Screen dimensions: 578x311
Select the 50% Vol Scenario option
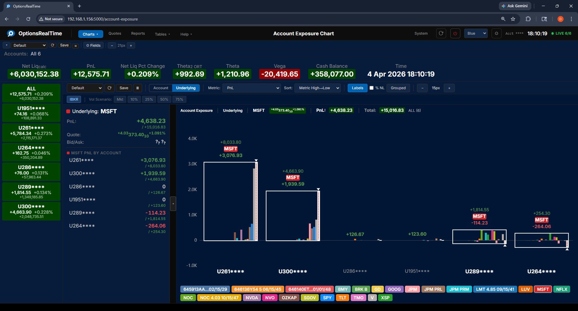[164, 99]
